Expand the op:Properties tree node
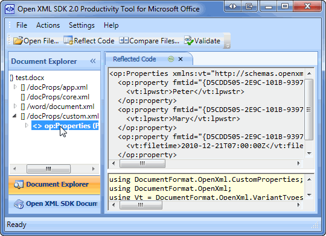326x236 pixels. (27, 125)
